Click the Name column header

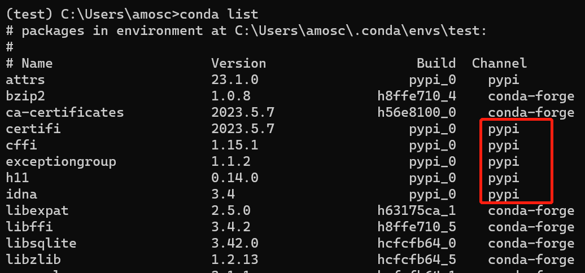(37, 63)
